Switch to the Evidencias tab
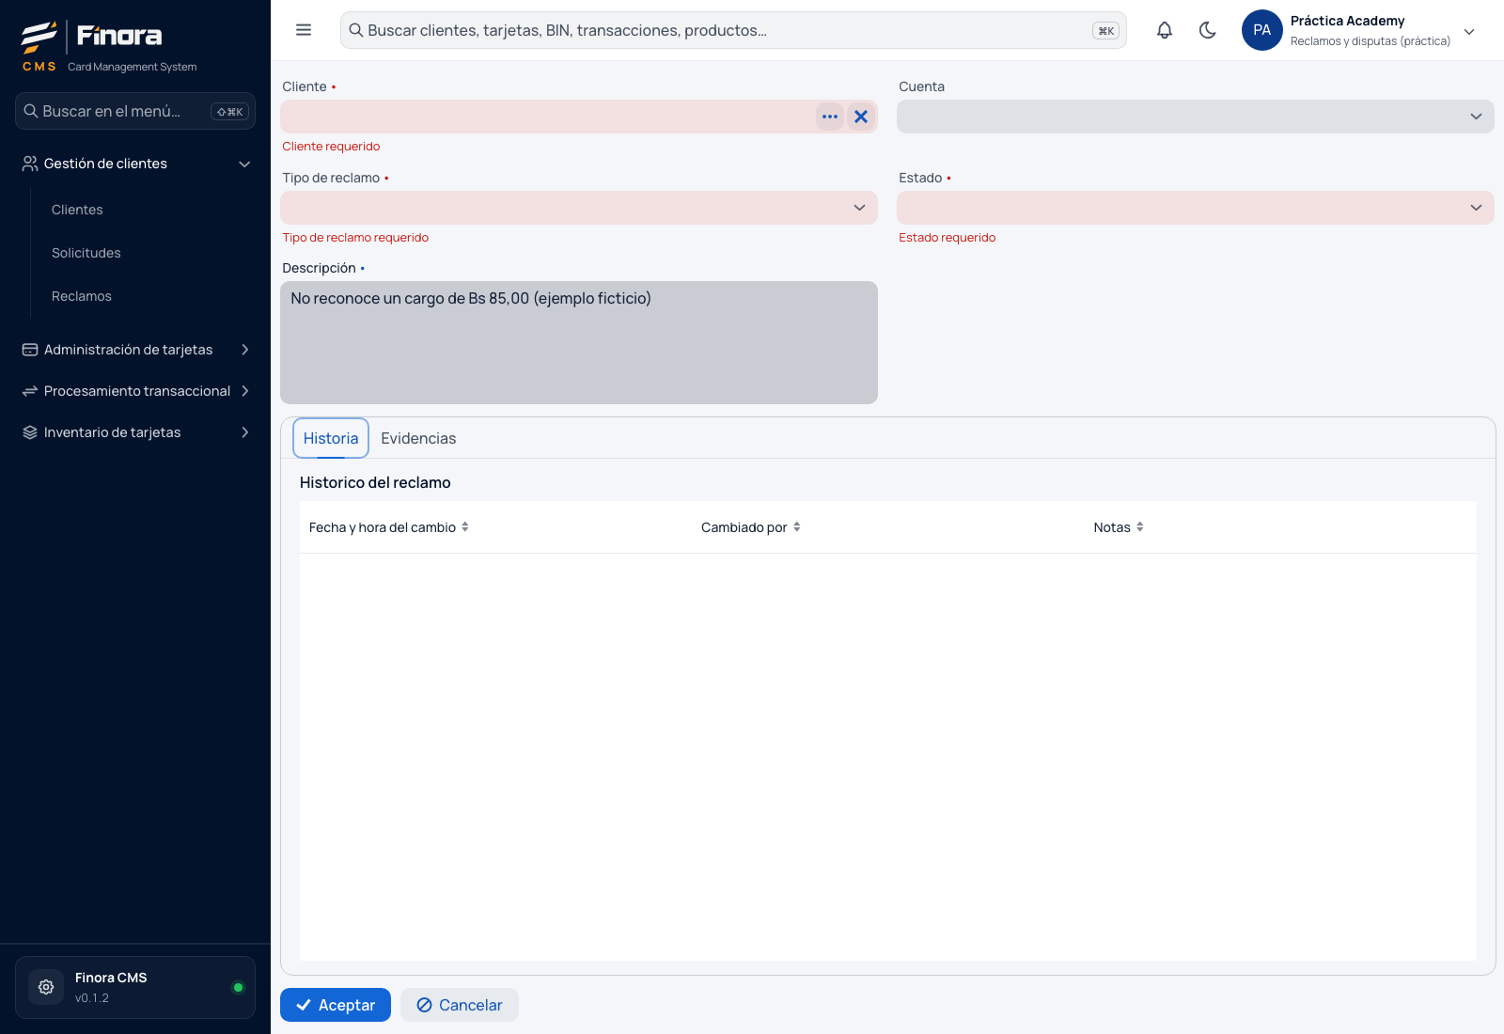Viewport: 1504px width, 1034px height. [418, 438]
